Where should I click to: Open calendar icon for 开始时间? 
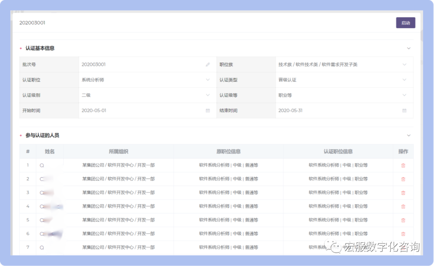click(208, 110)
